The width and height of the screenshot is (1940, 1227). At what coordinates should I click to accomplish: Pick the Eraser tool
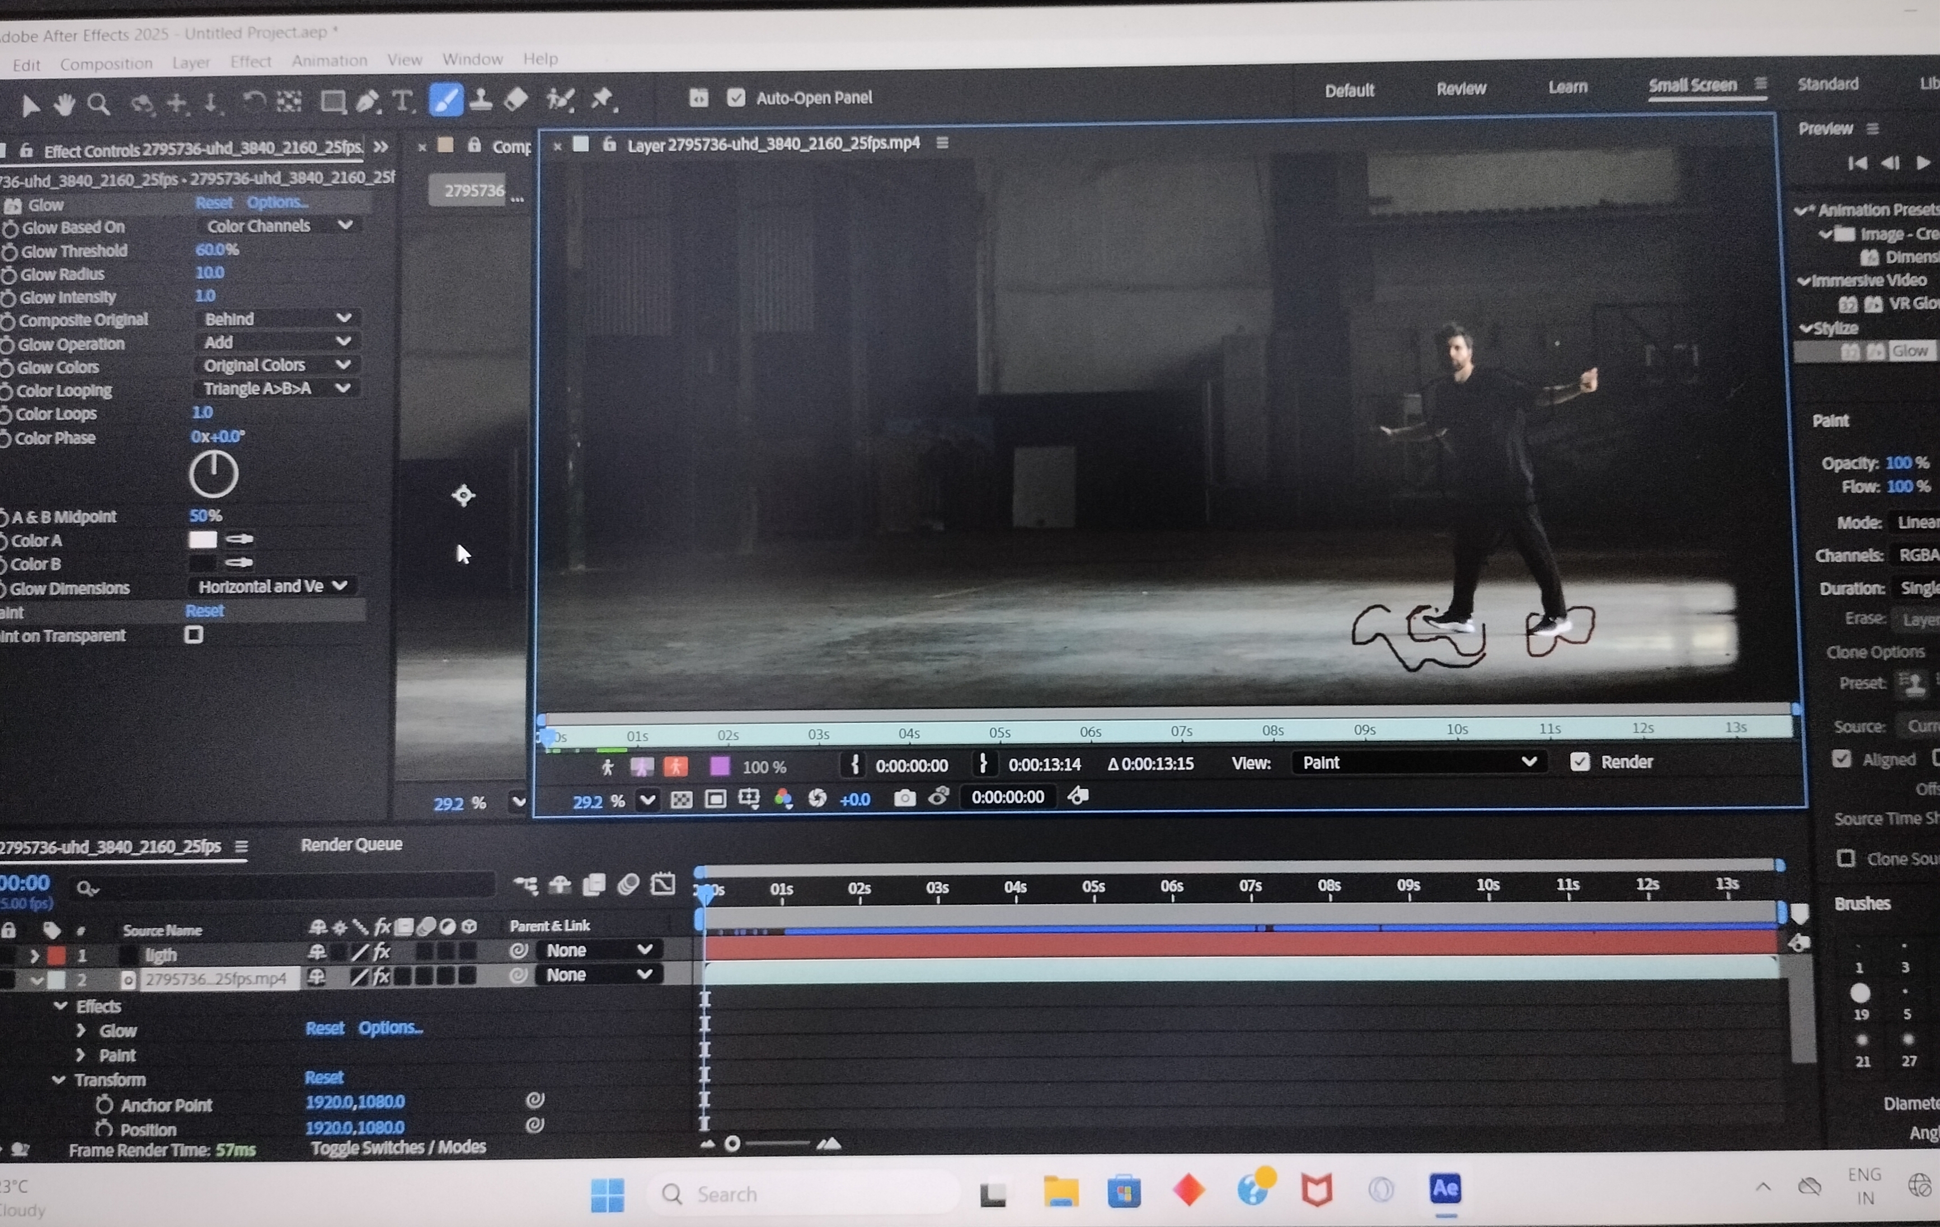click(x=515, y=100)
